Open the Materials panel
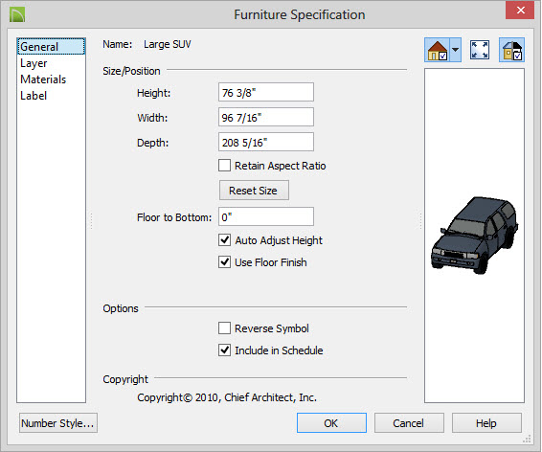Screen dimensions: 542x452 tap(43, 79)
